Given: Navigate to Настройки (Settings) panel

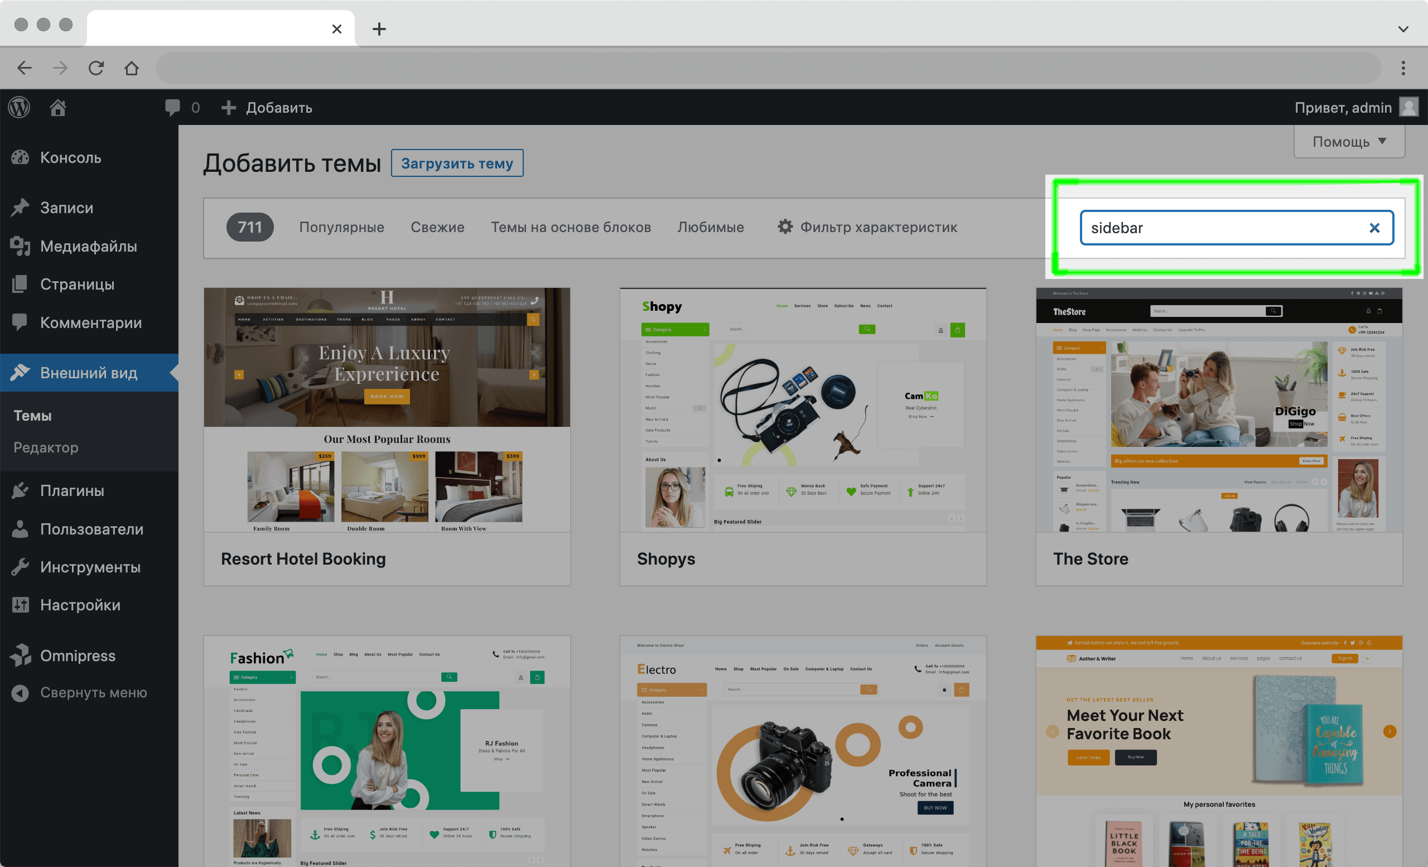Looking at the screenshot, I should 80,604.
